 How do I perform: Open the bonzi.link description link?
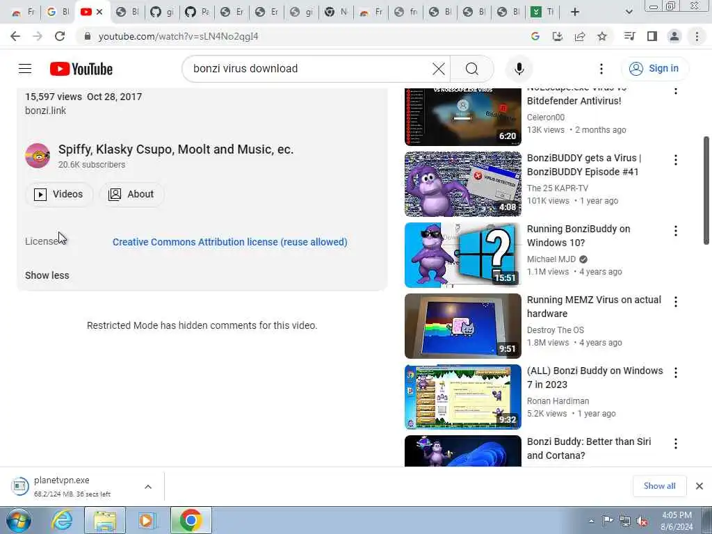coord(45,111)
